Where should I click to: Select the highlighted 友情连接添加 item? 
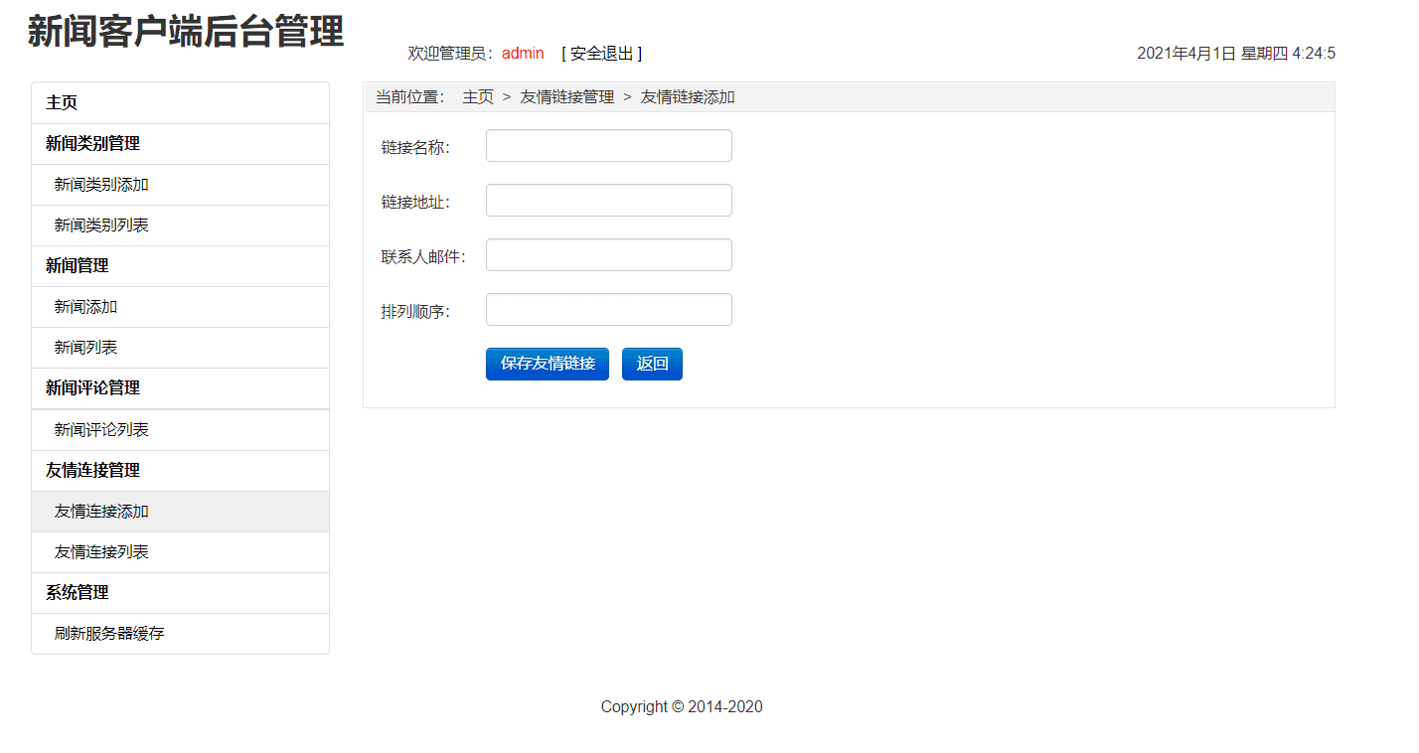[180, 512]
